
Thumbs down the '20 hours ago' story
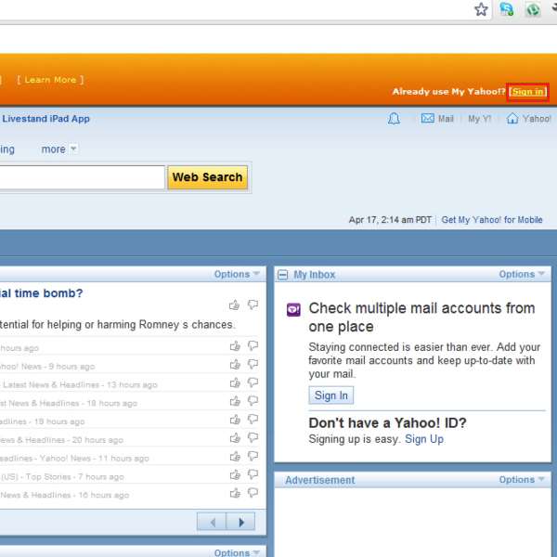[x=253, y=438]
